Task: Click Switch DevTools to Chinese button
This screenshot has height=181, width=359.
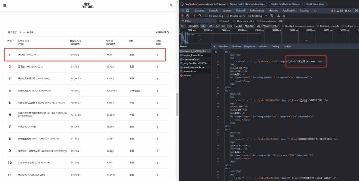Action: click(x=285, y=4)
